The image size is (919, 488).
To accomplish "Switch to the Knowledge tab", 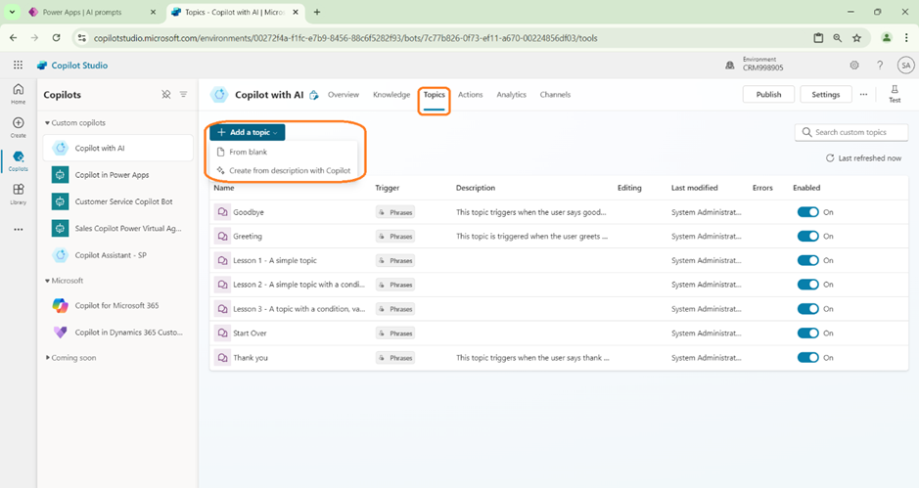I will click(391, 95).
